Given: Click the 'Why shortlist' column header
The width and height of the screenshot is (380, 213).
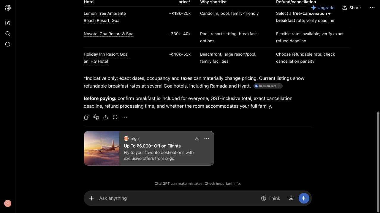Looking at the screenshot, I should tap(213, 2).
